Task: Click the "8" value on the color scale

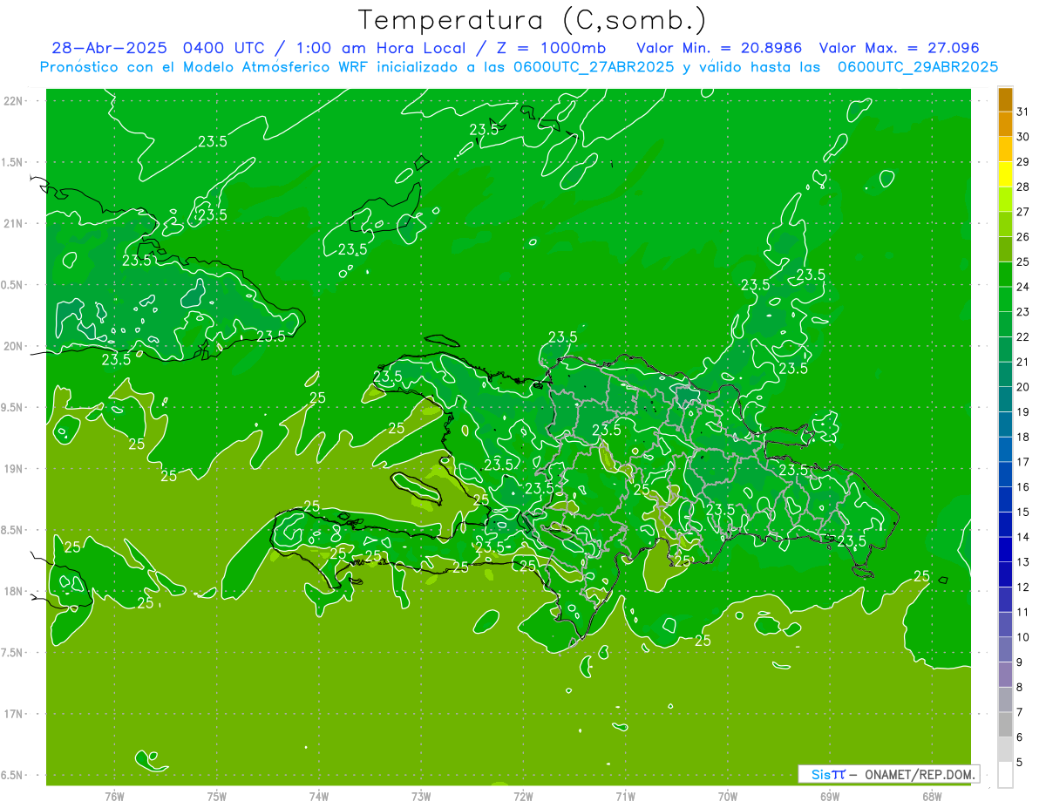Action: [x=1020, y=688]
